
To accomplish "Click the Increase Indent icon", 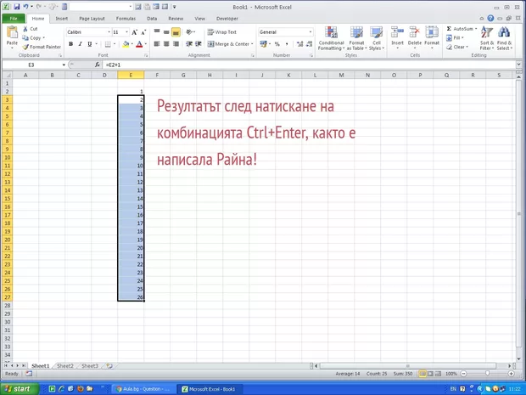I will tap(199, 44).
